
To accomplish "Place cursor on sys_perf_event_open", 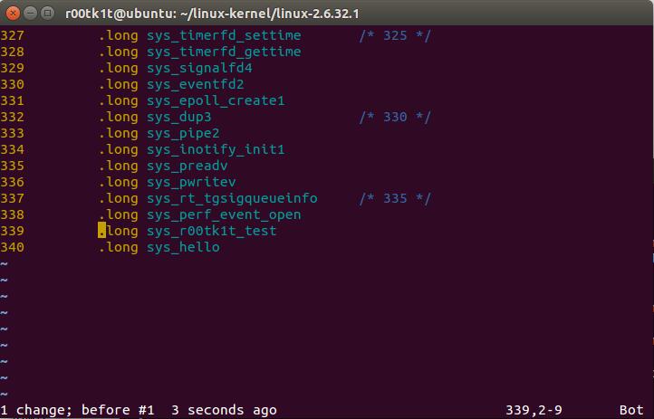I will tap(224, 214).
